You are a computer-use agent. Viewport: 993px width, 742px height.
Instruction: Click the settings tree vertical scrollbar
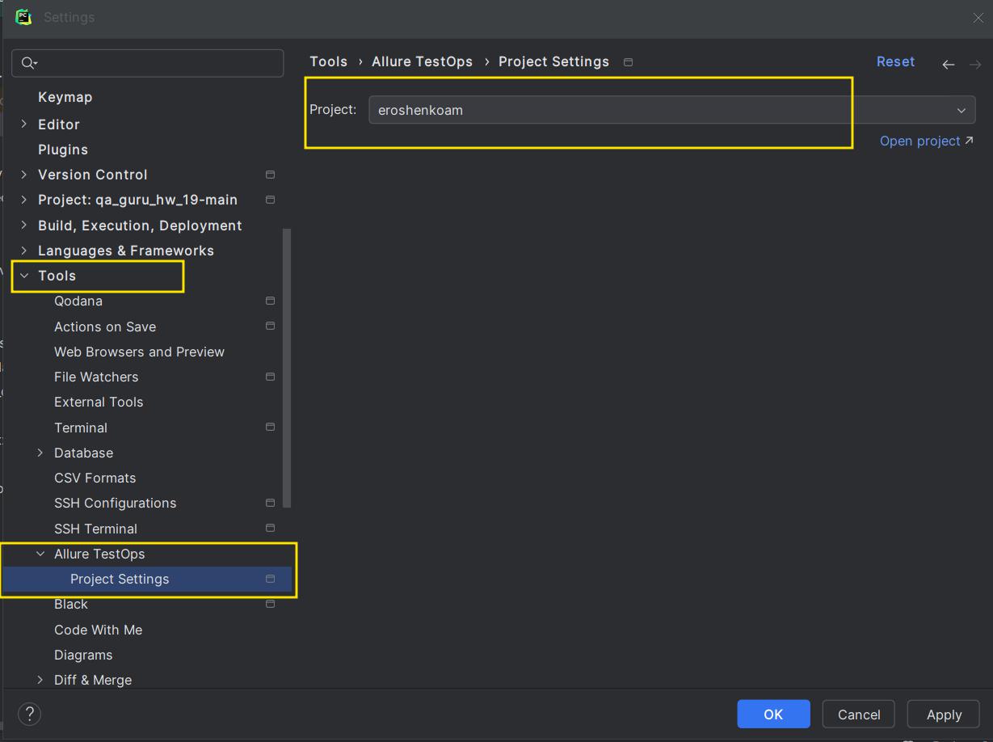point(287,368)
